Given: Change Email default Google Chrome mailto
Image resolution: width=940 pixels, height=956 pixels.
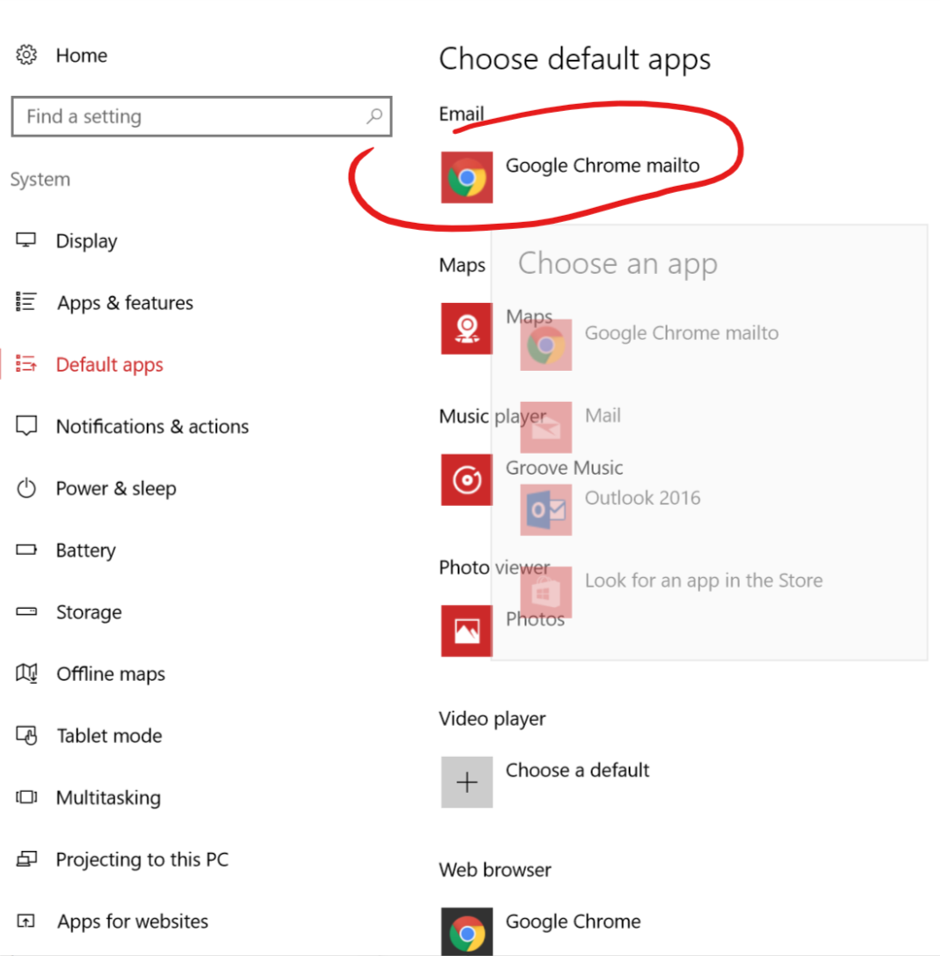Looking at the screenshot, I should point(603,166).
